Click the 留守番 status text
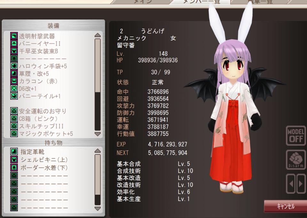The width and height of the screenshot is (307, 218). pyautogui.click(x=126, y=45)
